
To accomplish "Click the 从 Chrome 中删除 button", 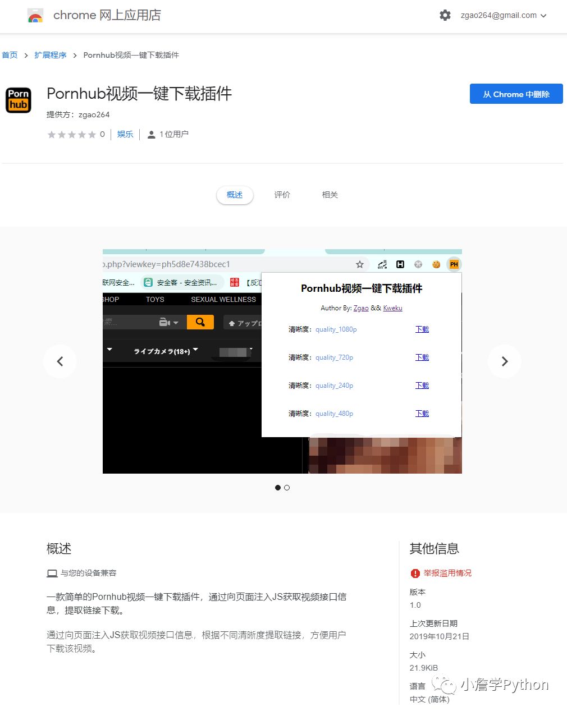I will click(516, 94).
